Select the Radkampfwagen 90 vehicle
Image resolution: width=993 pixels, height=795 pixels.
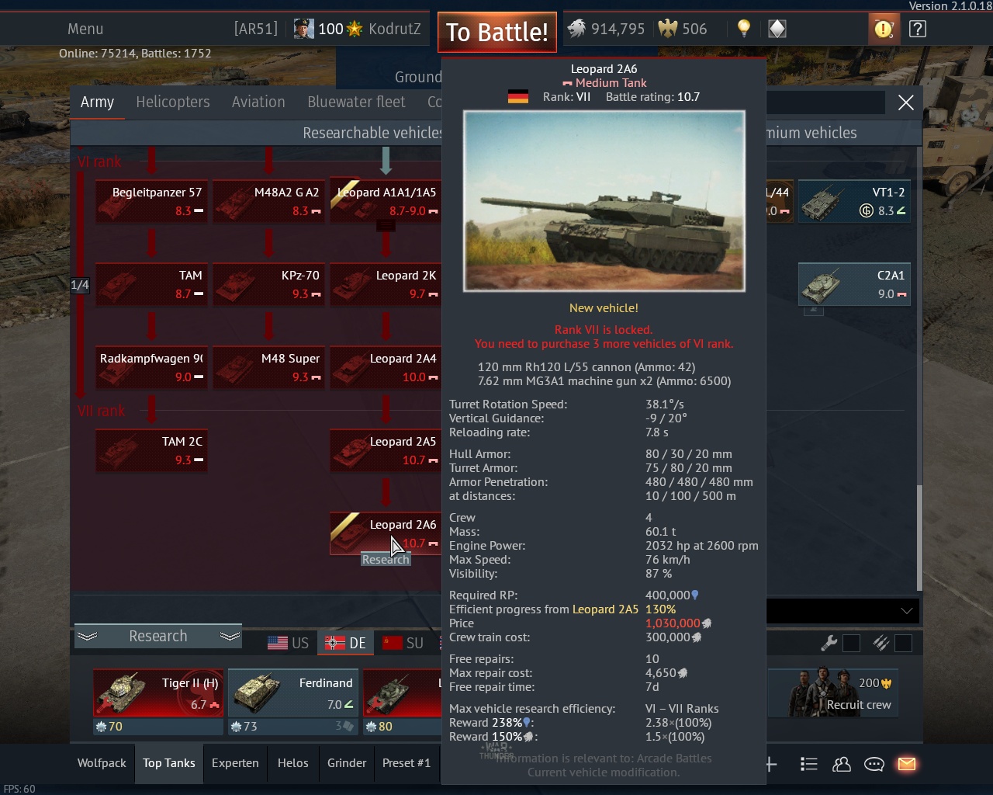click(151, 367)
